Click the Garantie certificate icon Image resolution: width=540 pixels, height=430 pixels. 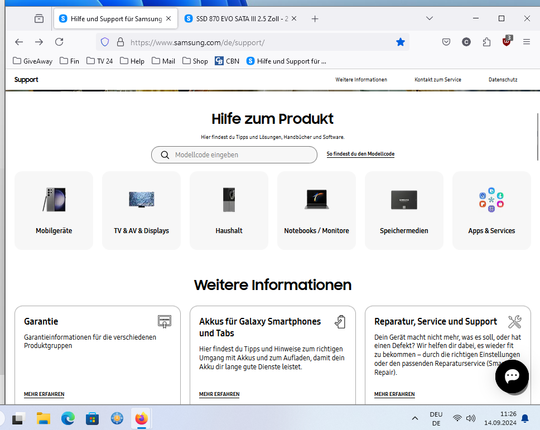(164, 322)
